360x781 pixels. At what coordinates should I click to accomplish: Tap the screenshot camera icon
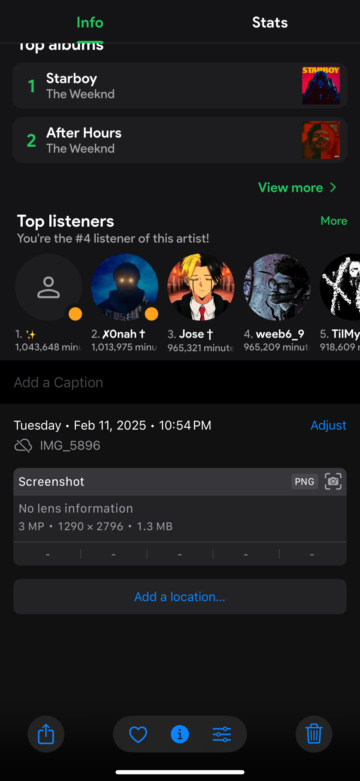tap(333, 482)
